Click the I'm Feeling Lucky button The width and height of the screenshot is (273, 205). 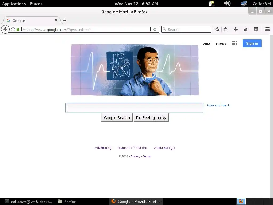(x=151, y=118)
